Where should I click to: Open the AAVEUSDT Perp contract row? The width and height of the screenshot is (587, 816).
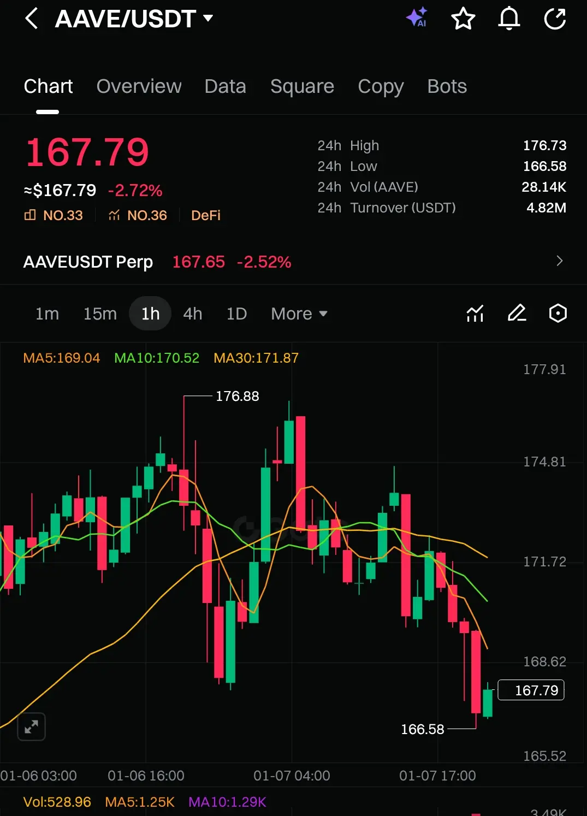click(293, 262)
